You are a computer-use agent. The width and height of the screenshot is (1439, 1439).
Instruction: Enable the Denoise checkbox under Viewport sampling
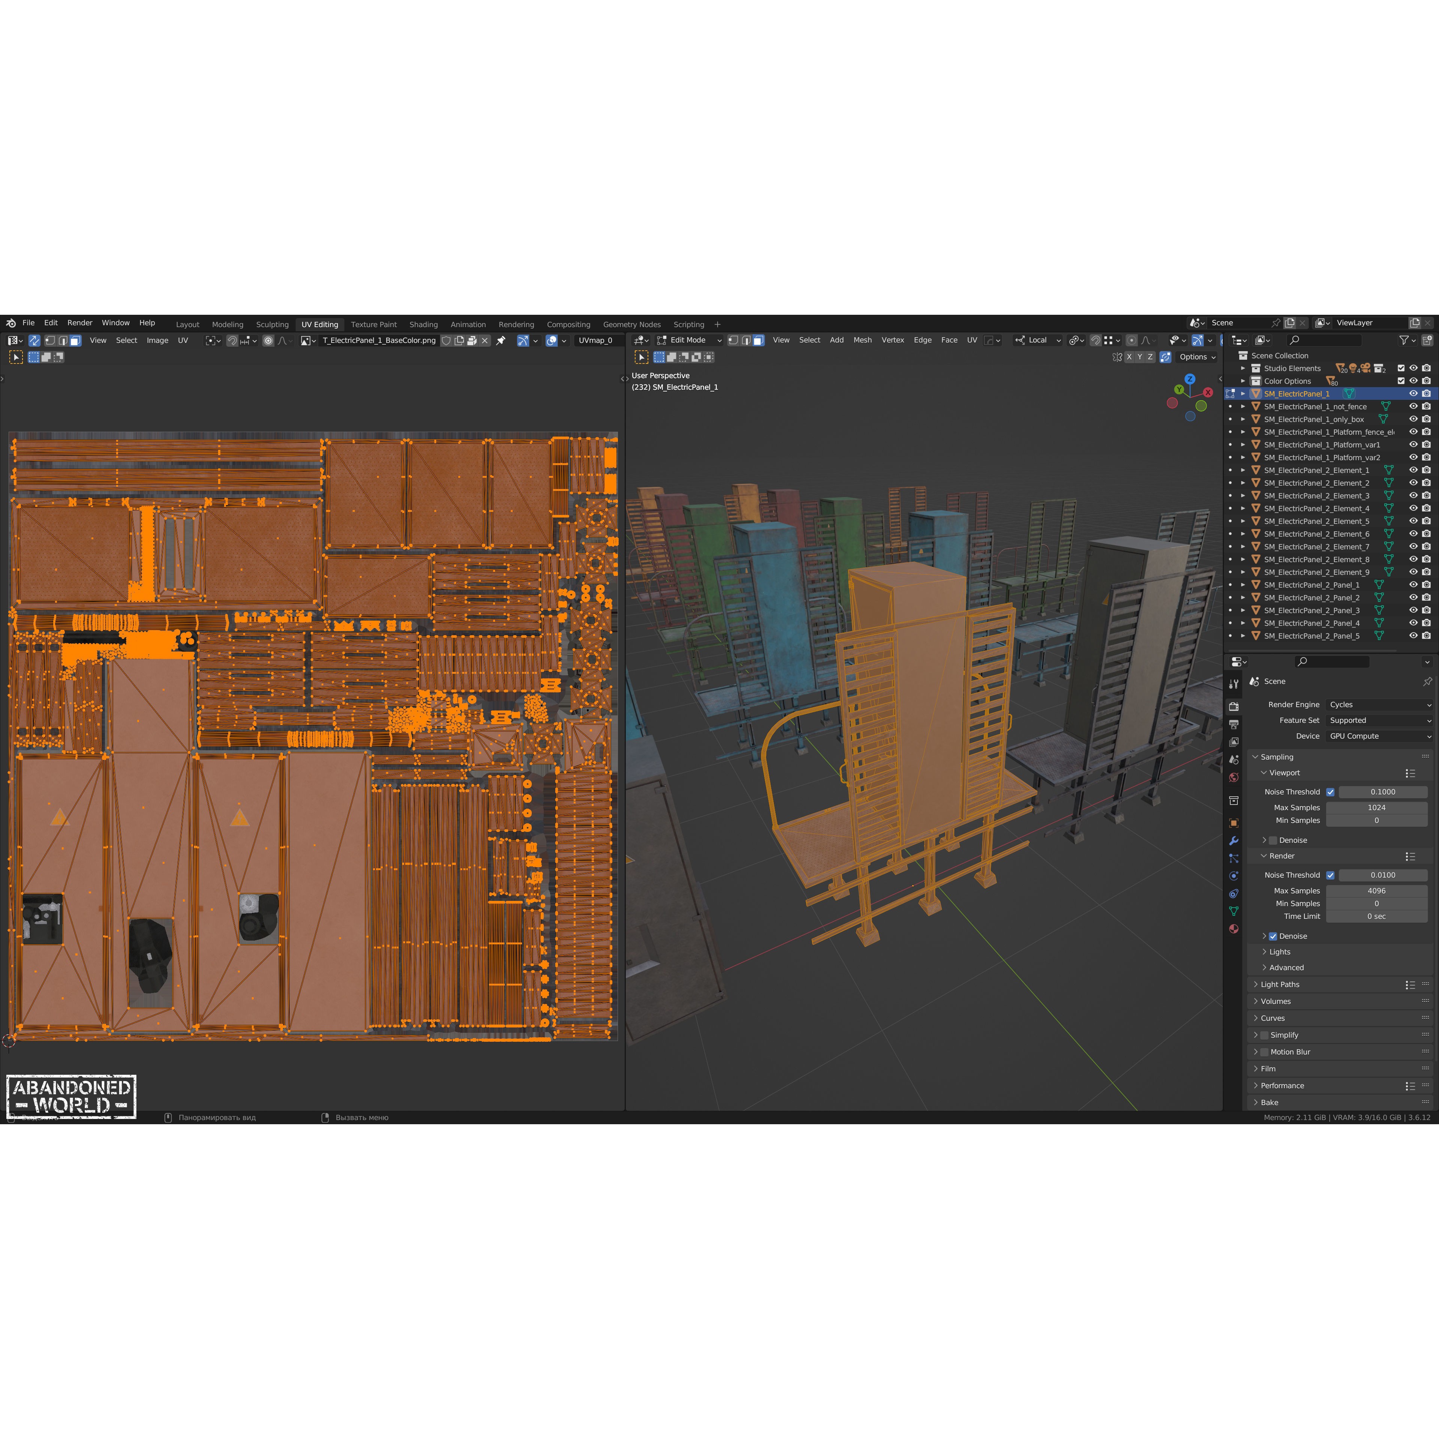point(1273,840)
